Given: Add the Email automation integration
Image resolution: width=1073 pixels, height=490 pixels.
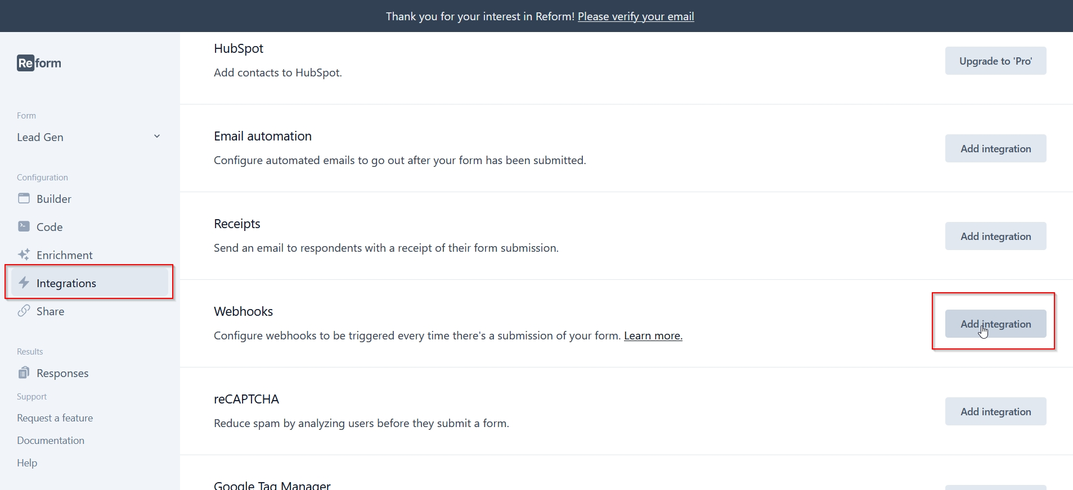Looking at the screenshot, I should coord(995,148).
